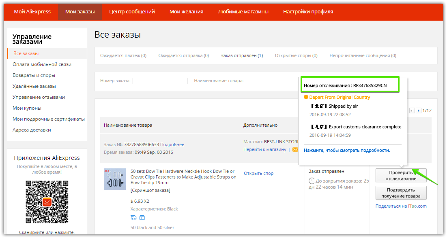Click Поделиться на iTao.com link

click(x=401, y=206)
